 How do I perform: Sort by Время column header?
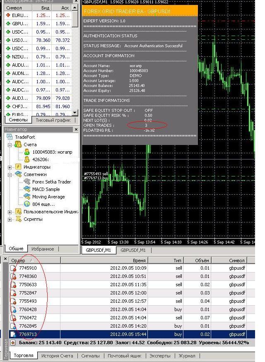point(104,261)
